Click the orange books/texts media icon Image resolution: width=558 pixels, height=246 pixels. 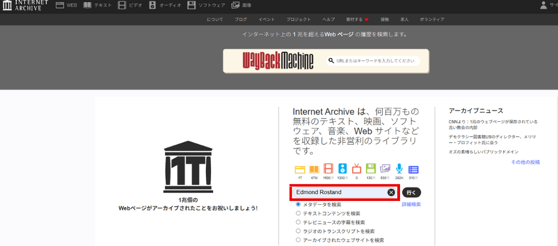[314, 169]
